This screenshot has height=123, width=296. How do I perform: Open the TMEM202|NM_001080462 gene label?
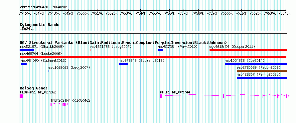[x=70, y=100]
